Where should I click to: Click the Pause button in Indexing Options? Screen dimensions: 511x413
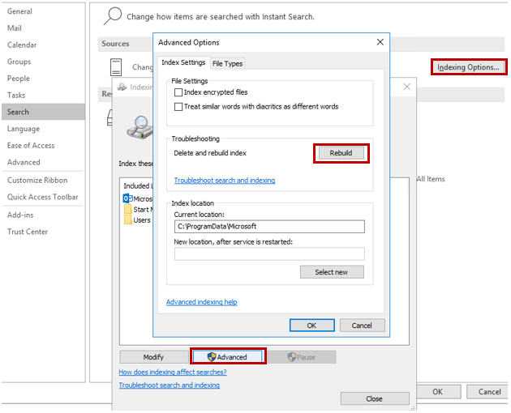[302, 357]
